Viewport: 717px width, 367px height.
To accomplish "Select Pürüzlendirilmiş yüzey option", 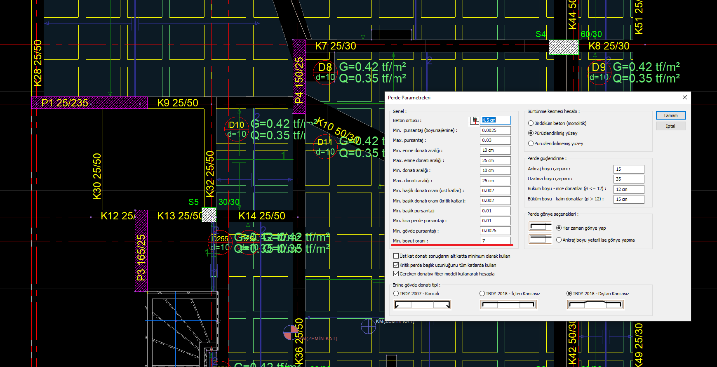I will pyautogui.click(x=531, y=133).
